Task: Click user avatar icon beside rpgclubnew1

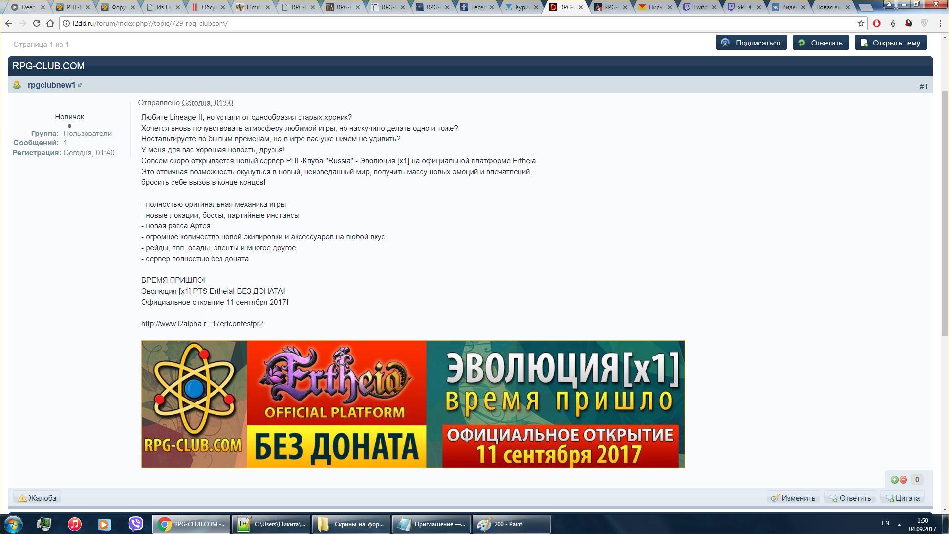Action: (x=17, y=85)
